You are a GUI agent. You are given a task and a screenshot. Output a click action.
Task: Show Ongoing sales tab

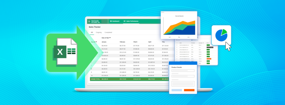tap(99, 32)
